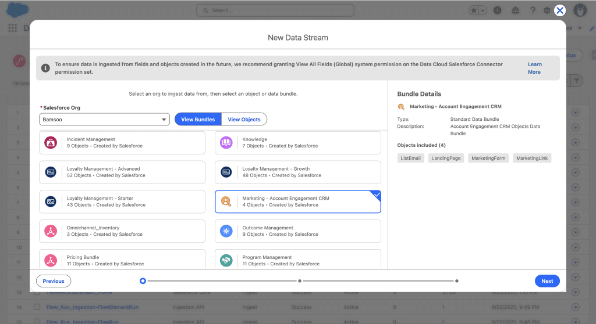596x324 pixels.
Task: Select the Loyalty Management - Starter bundle
Action: click(122, 202)
